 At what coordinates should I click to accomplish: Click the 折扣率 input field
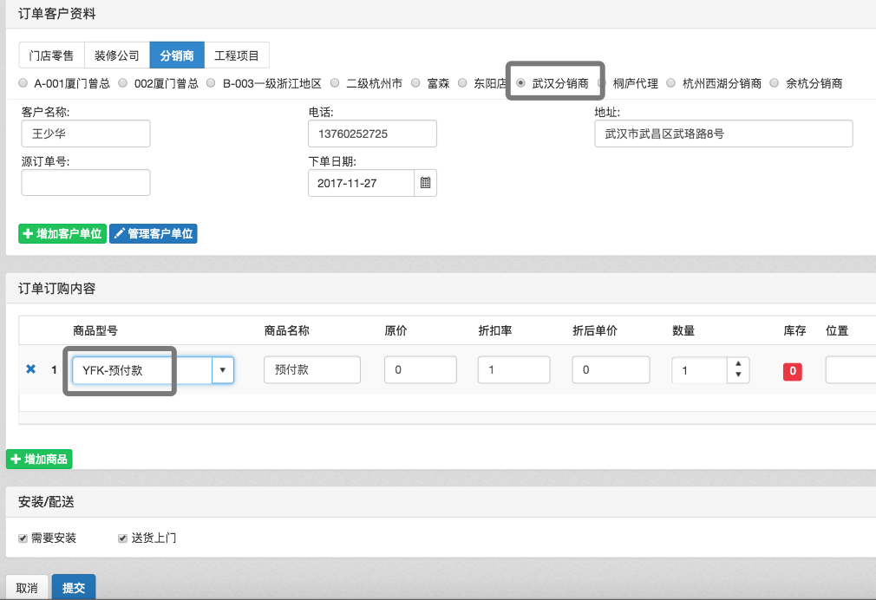pyautogui.click(x=514, y=370)
